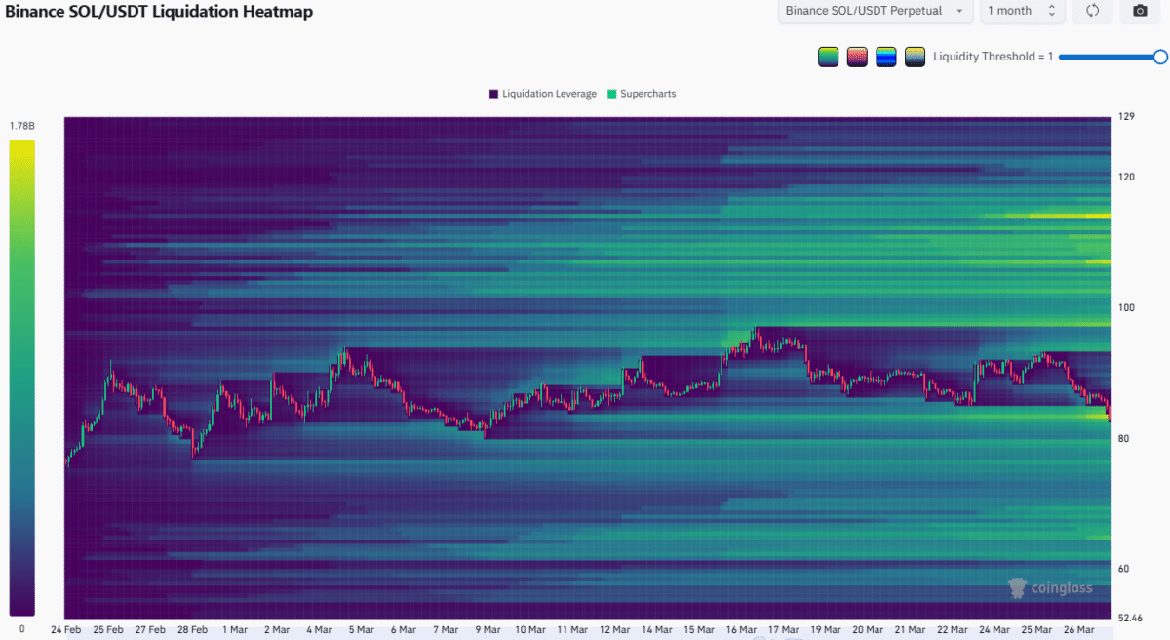Take a chart snapshot with camera icon
This screenshot has width=1170, height=640.
tap(1140, 11)
